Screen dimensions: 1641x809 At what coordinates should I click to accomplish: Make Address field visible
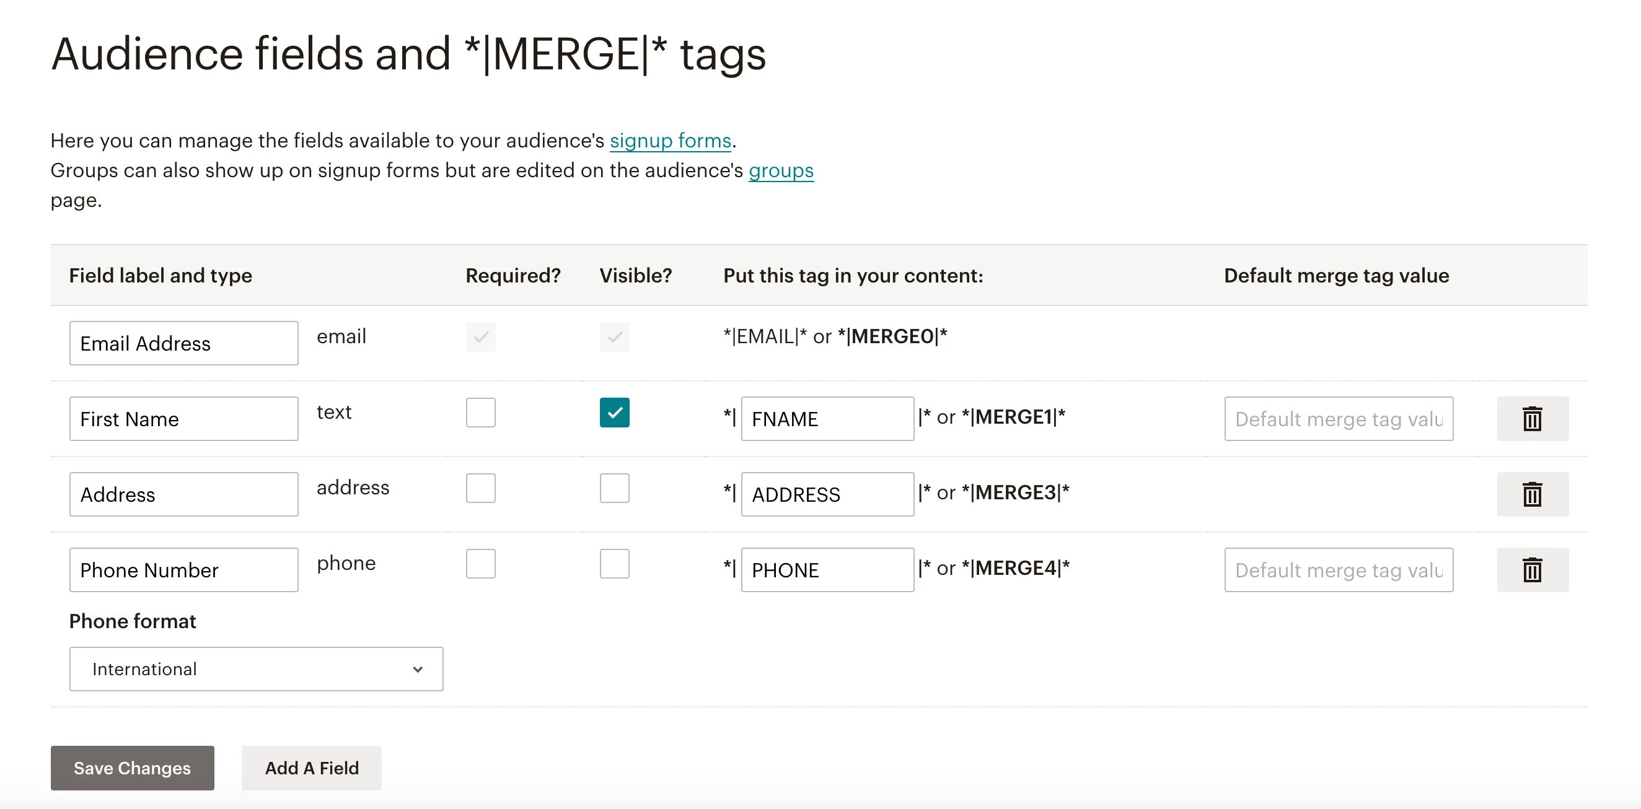click(x=614, y=488)
